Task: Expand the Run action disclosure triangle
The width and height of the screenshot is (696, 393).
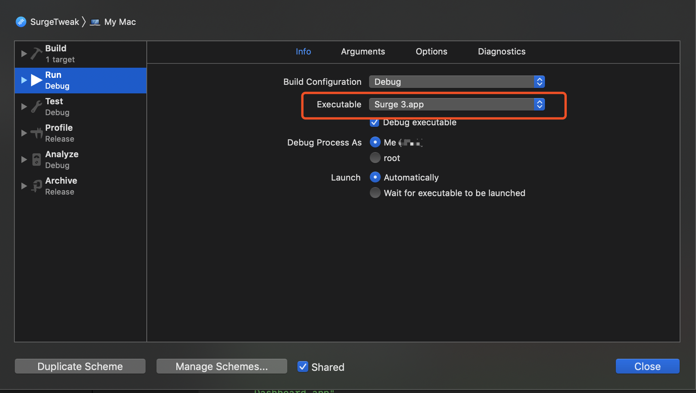Action: click(24, 80)
